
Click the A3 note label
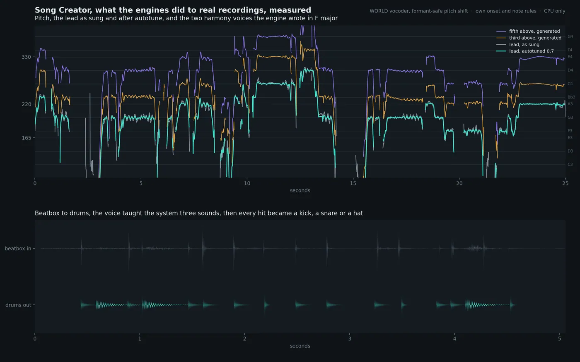point(570,104)
